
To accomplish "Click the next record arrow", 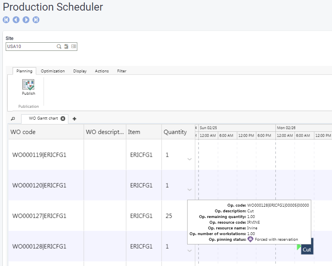I will pyautogui.click(x=26, y=20).
